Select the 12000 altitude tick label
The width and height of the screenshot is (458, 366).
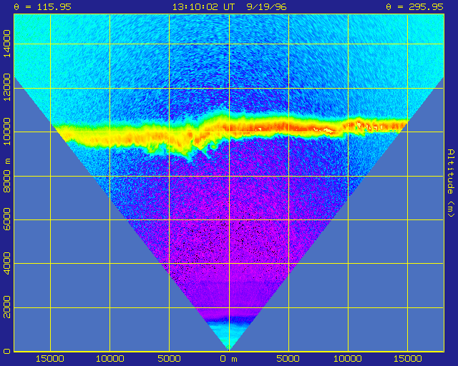tap(6, 87)
